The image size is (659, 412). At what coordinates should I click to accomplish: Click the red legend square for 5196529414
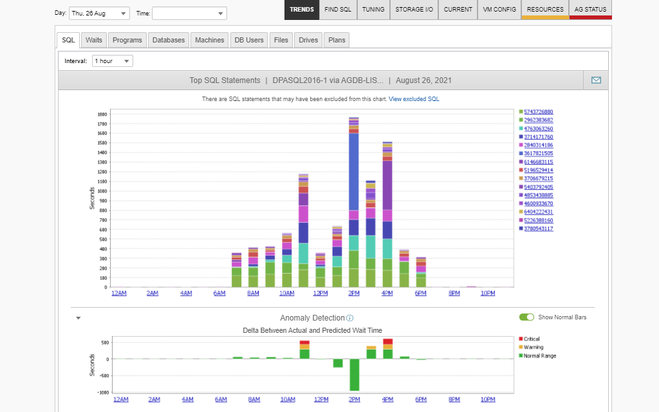tap(521, 171)
